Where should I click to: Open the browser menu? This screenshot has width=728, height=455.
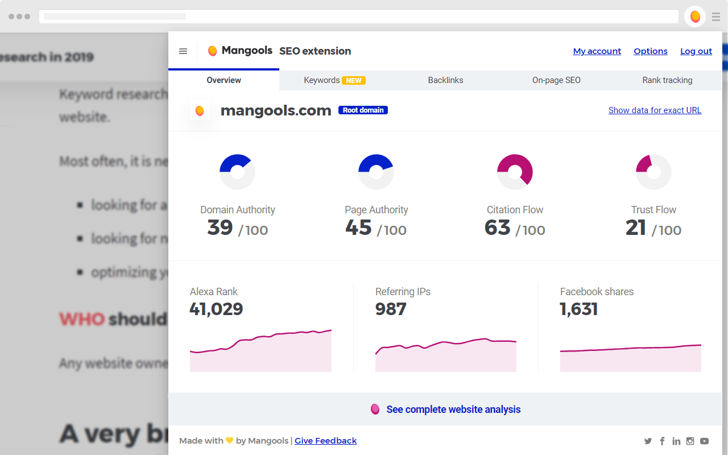coord(715,16)
